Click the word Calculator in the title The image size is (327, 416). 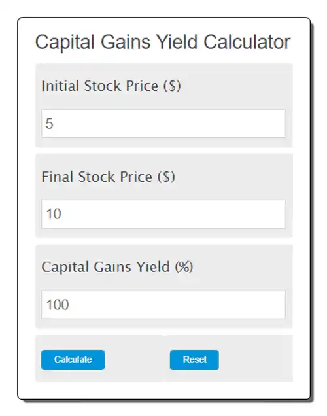tap(247, 42)
